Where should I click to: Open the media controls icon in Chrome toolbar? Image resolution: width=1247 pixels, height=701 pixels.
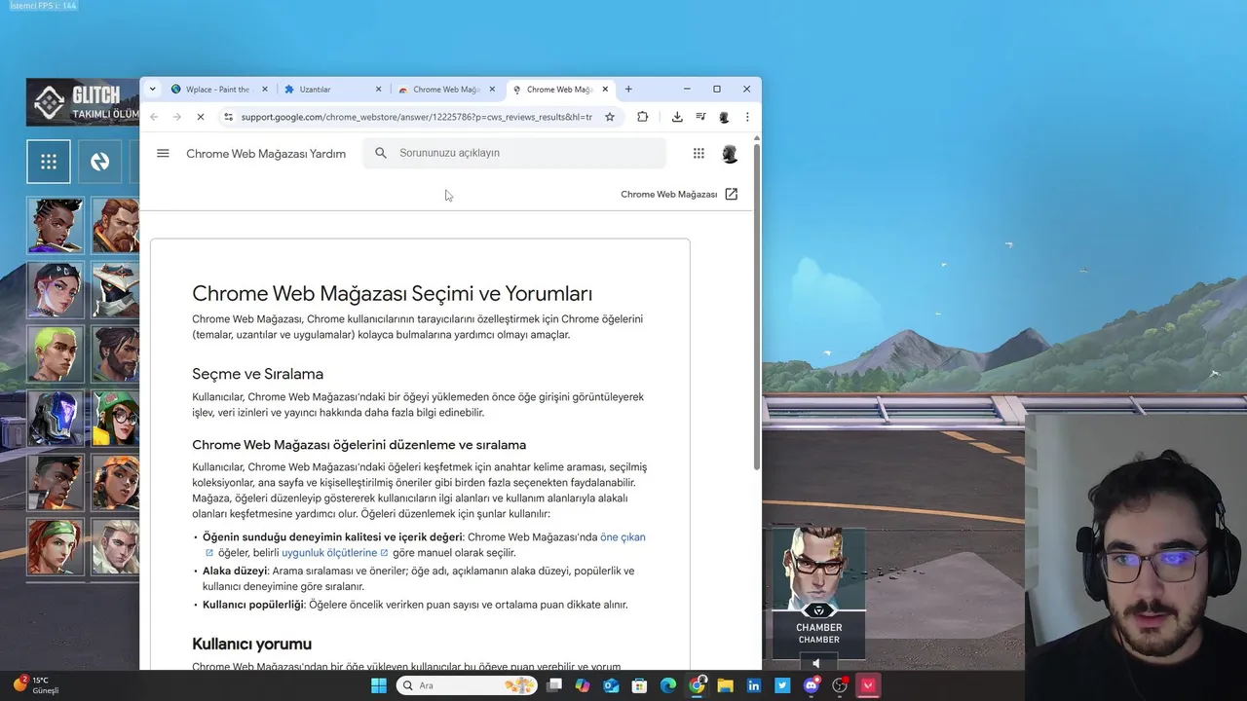click(x=700, y=117)
